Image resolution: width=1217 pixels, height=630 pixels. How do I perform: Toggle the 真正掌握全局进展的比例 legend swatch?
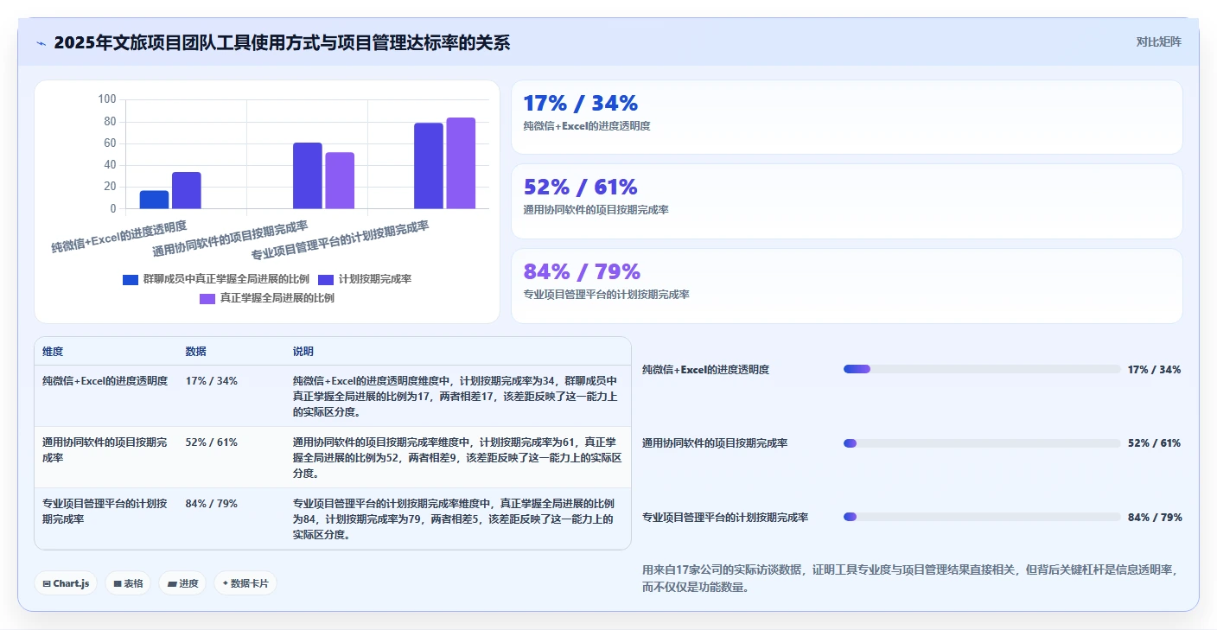pos(207,298)
